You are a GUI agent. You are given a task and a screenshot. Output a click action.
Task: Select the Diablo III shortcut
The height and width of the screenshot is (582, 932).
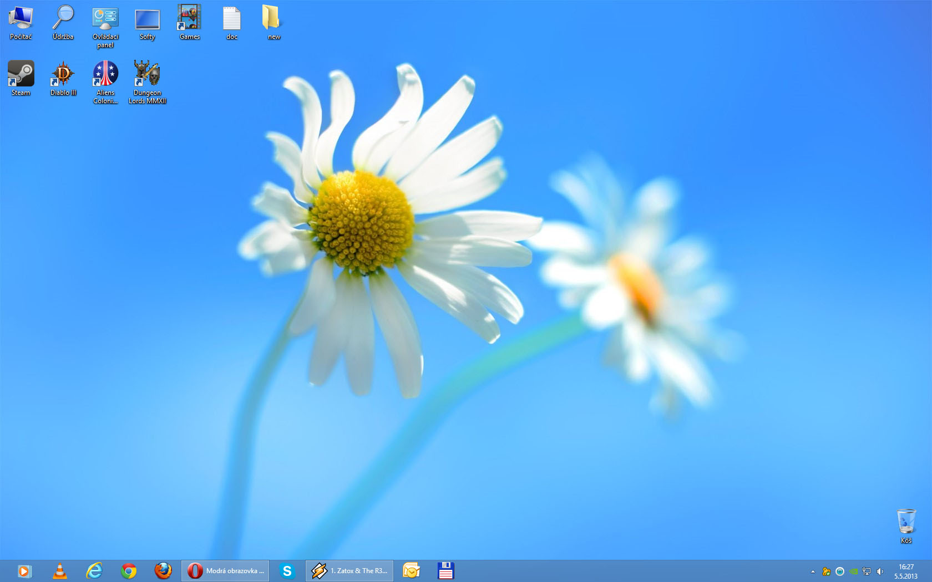tap(63, 78)
